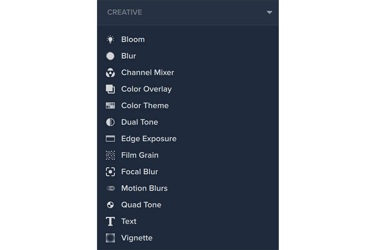Open the Motion Blurs filter label
The width and height of the screenshot is (375, 250).
pos(144,188)
